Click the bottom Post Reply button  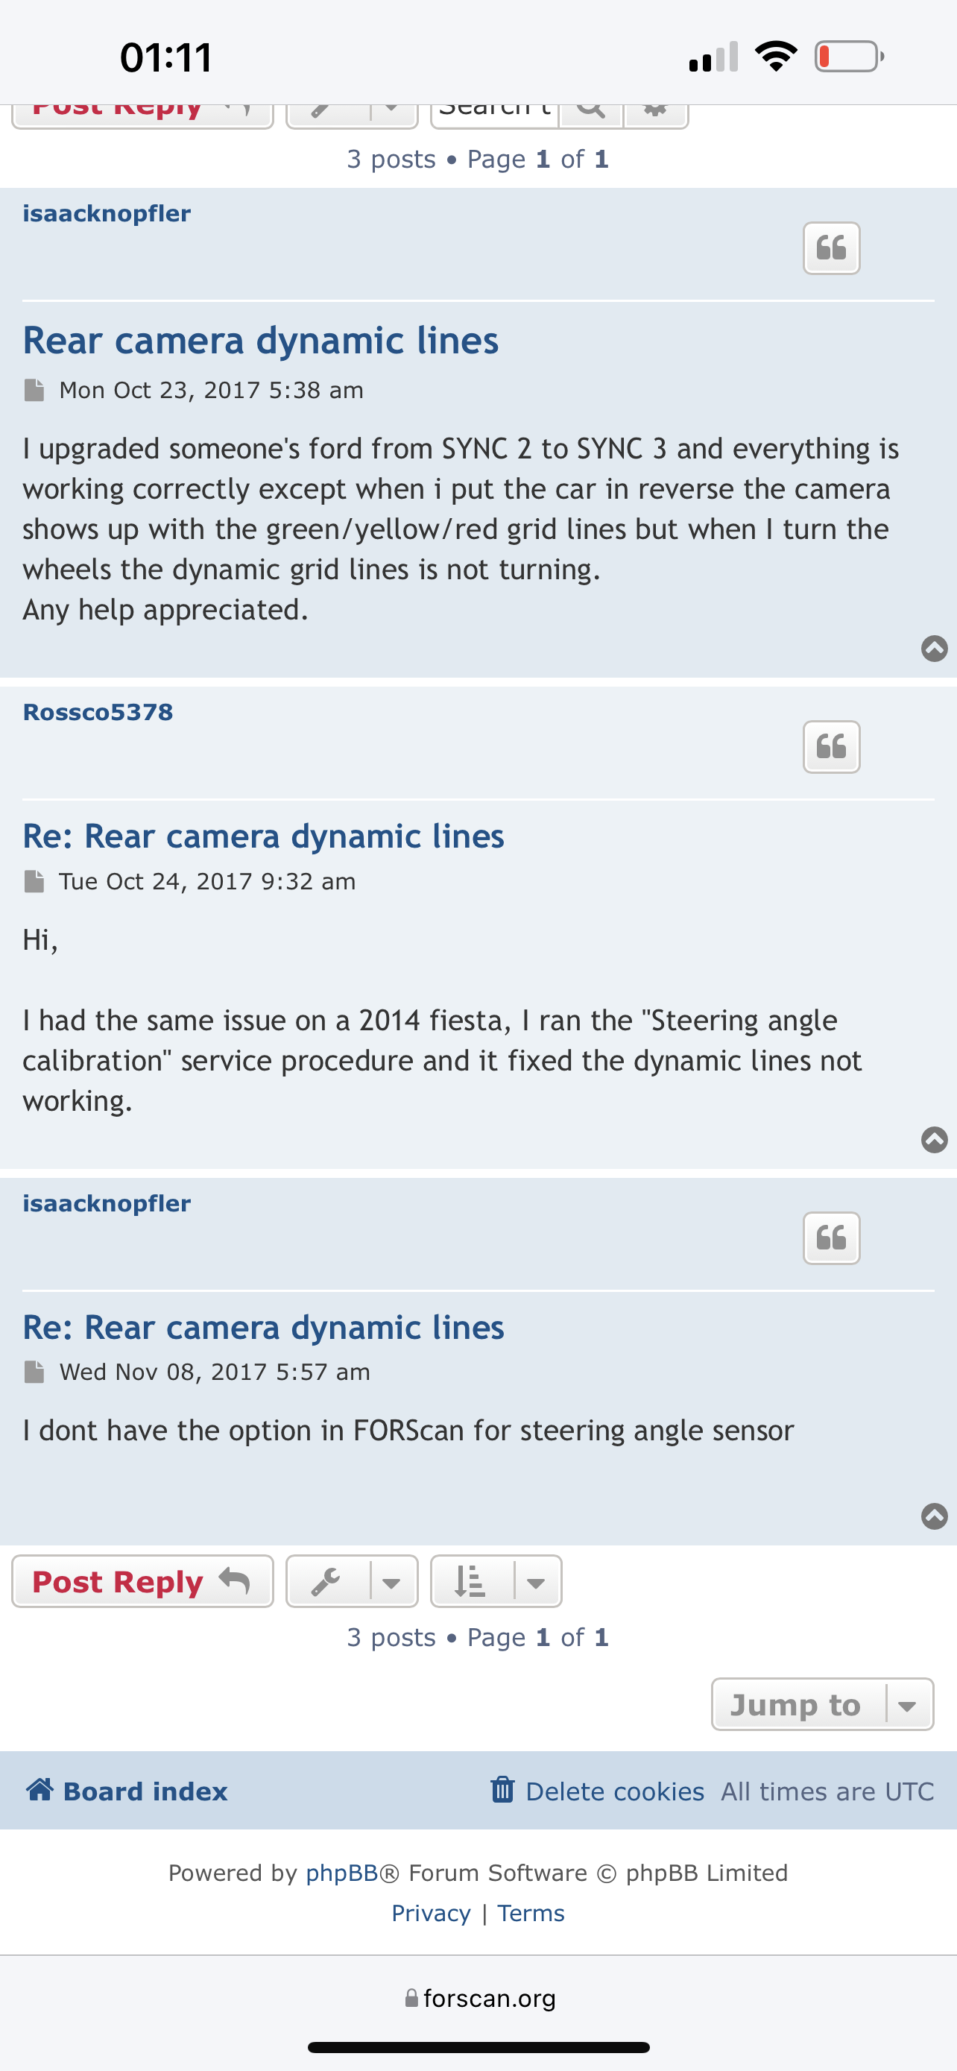point(142,1582)
